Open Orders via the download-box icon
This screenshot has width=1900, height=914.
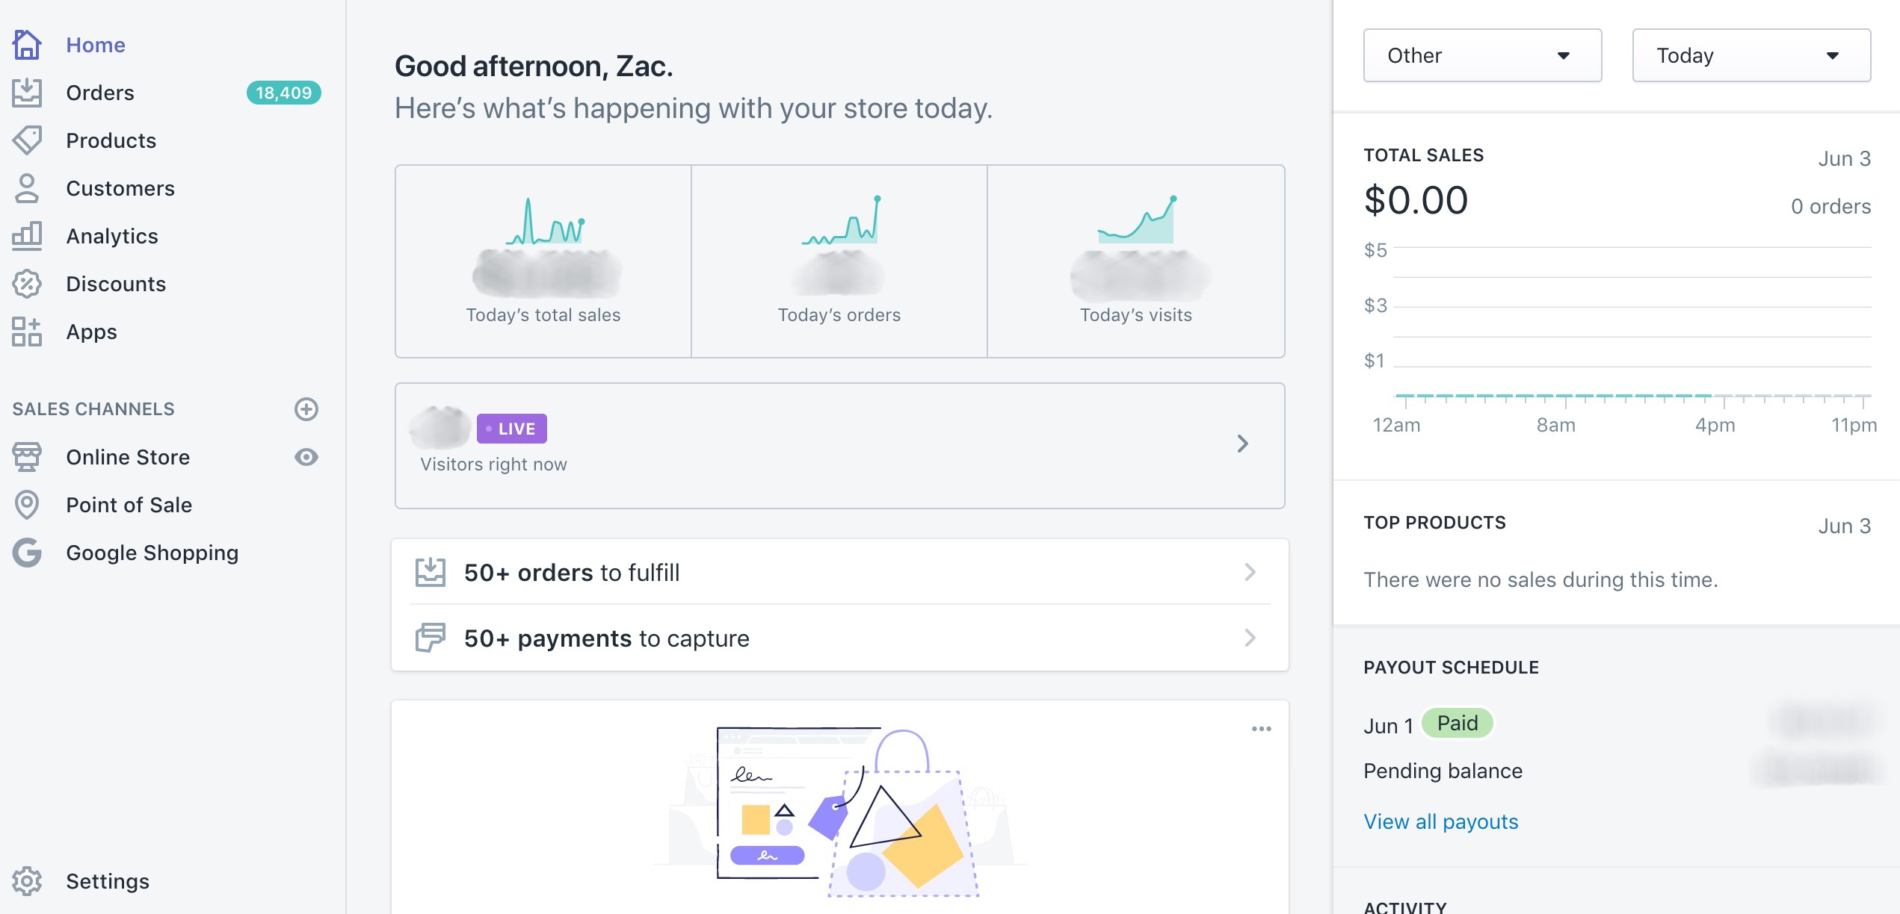(x=27, y=92)
